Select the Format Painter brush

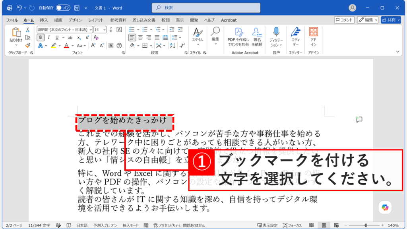[27, 45]
